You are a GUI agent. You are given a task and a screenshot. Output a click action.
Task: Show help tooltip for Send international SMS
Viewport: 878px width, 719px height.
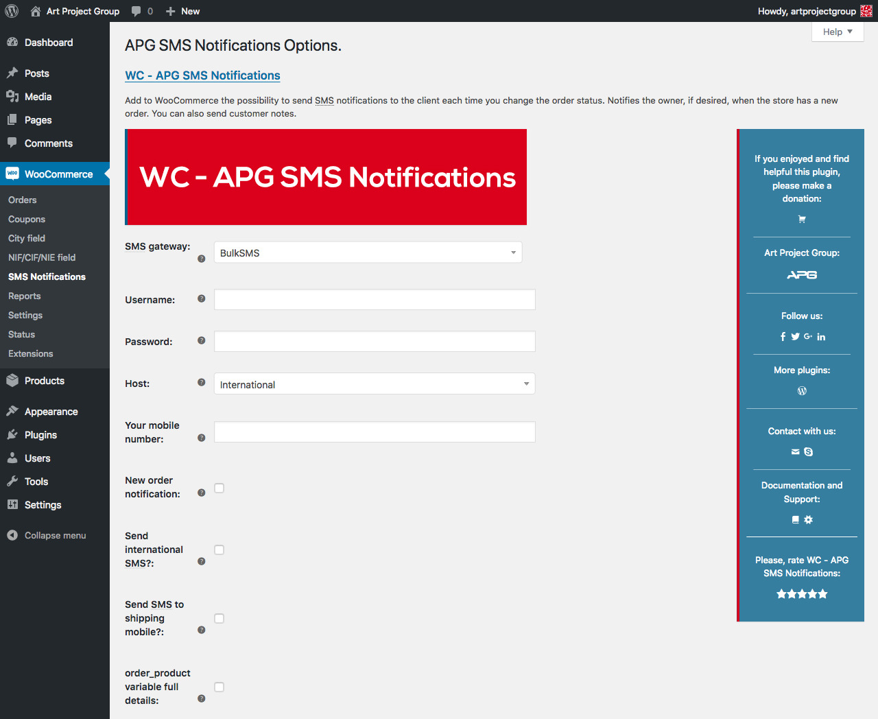click(x=202, y=561)
